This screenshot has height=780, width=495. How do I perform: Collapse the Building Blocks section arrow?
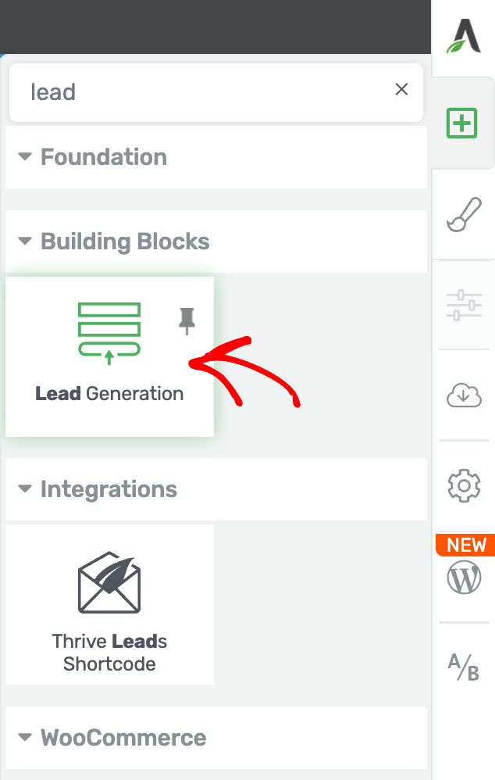click(x=25, y=242)
